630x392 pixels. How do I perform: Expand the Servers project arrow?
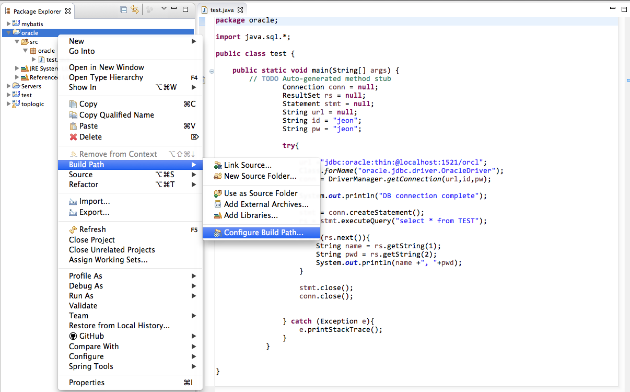pos(9,86)
